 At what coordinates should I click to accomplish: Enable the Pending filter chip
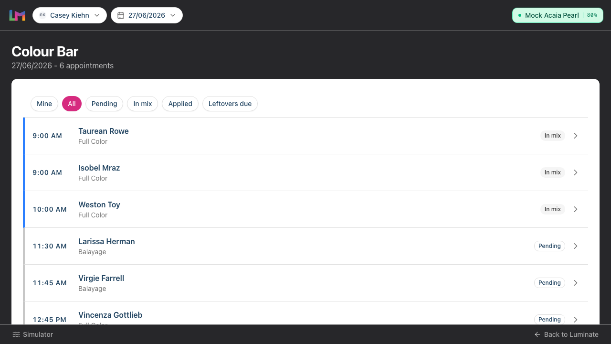[104, 104]
